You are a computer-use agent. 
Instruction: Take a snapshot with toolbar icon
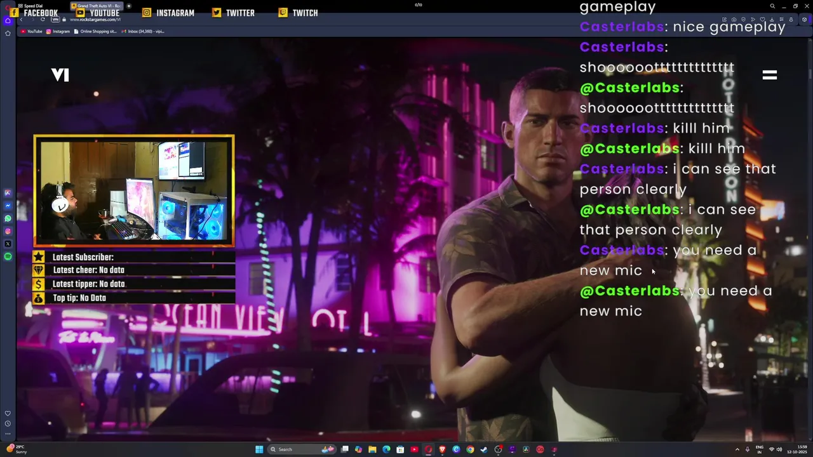(x=734, y=19)
